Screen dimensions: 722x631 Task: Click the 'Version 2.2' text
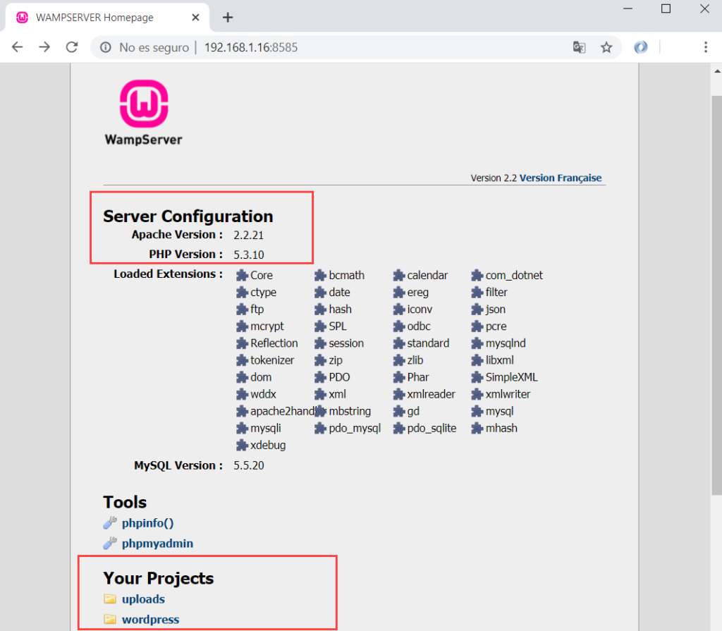494,178
